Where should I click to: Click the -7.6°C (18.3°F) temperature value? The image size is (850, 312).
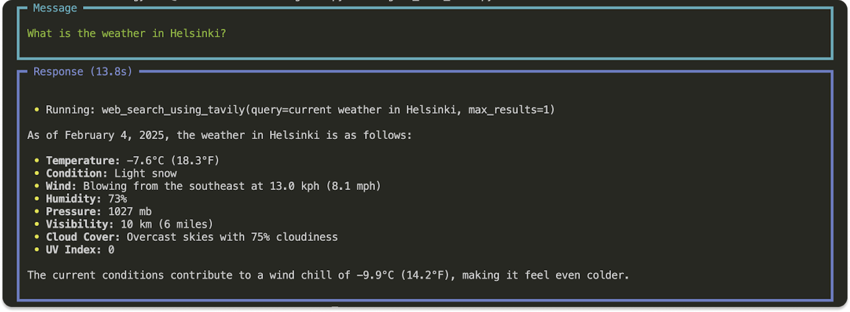pyautogui.click(x=173, y=161)
